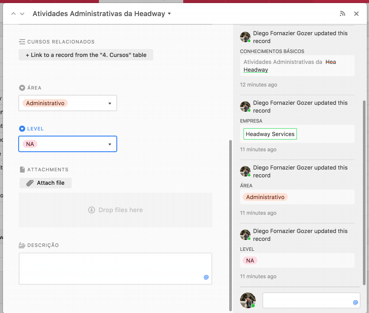Viewport: 369px width, 313px height.
Task: Click the Drop files here area
Action: [115, 210]
